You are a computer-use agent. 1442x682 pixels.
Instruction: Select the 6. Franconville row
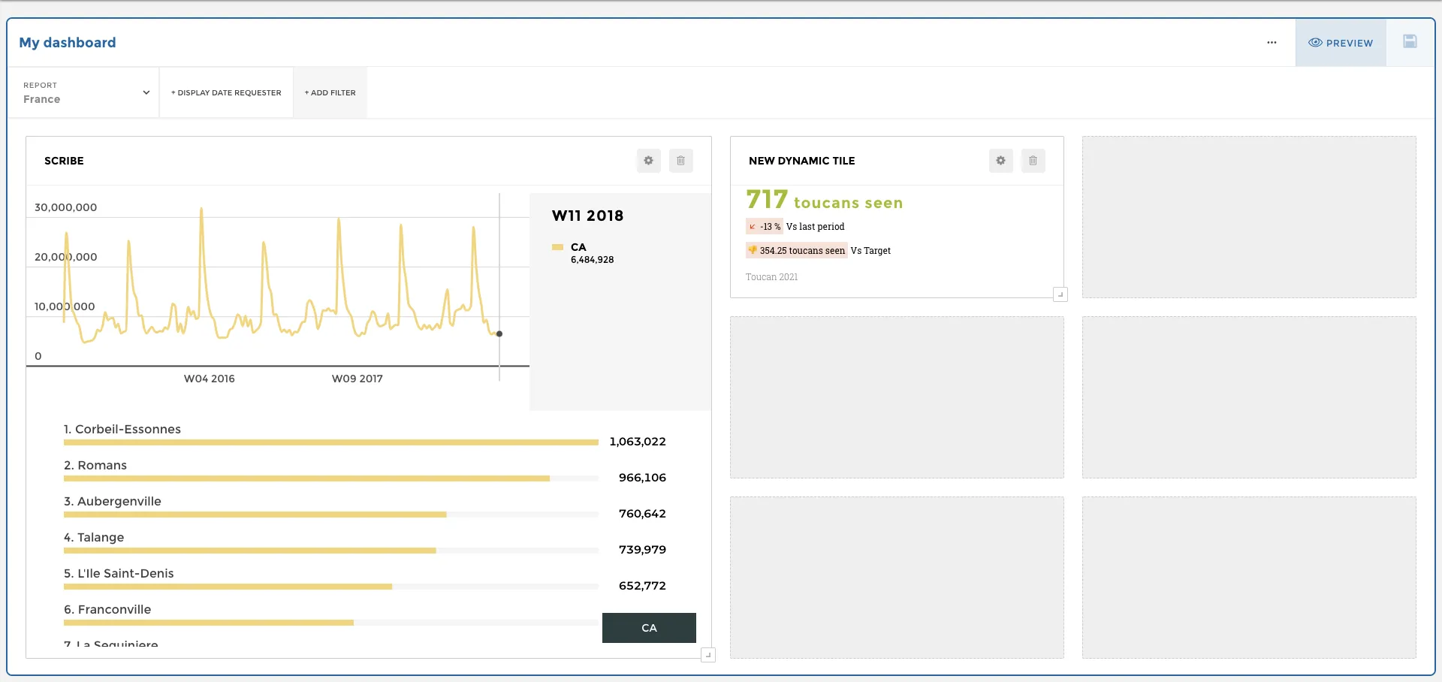(330, 615)
